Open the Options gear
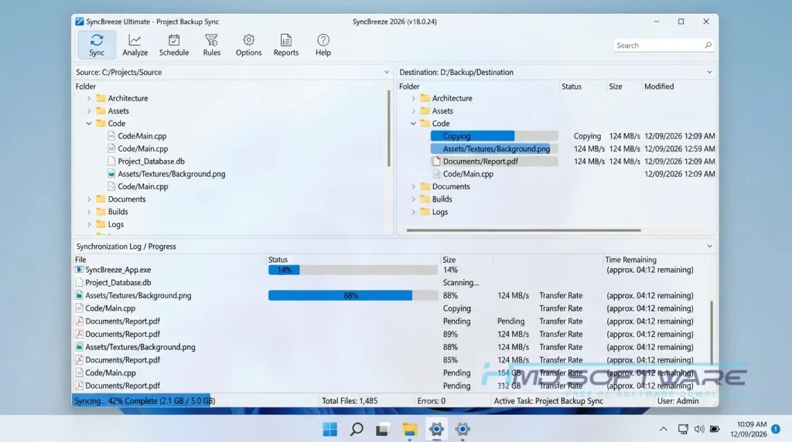Screen dimensions: 792x442 point(248,45)
